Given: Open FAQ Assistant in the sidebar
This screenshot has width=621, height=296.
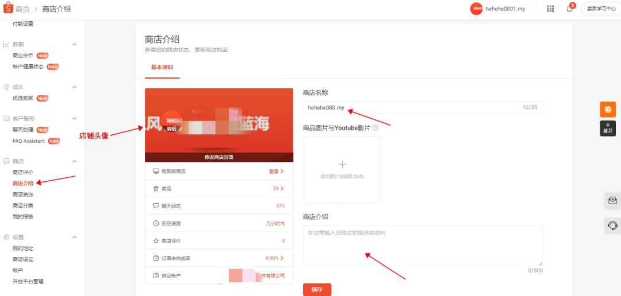Looking at the screenshot, I should click(29, 141).
